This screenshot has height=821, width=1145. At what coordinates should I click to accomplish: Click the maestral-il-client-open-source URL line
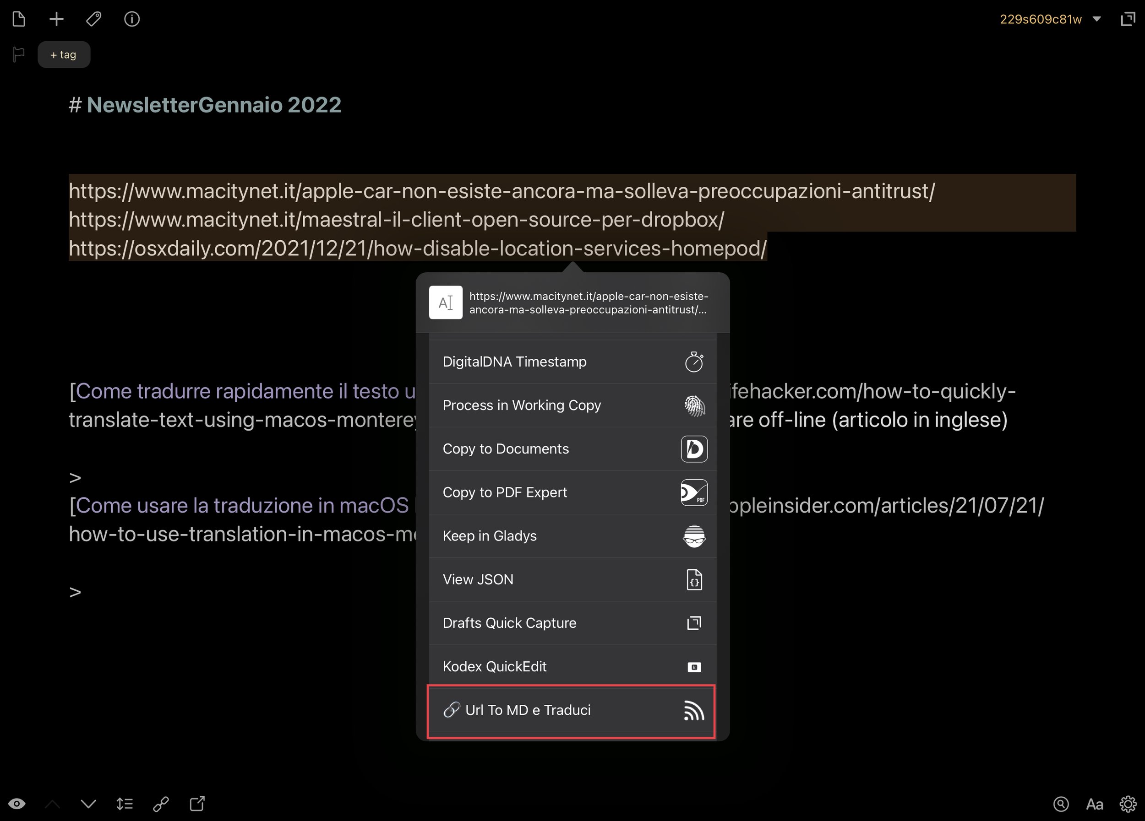396,220
